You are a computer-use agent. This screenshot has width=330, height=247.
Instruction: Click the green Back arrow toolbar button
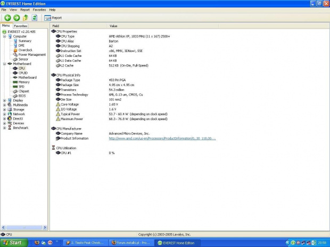click(7, 18)
